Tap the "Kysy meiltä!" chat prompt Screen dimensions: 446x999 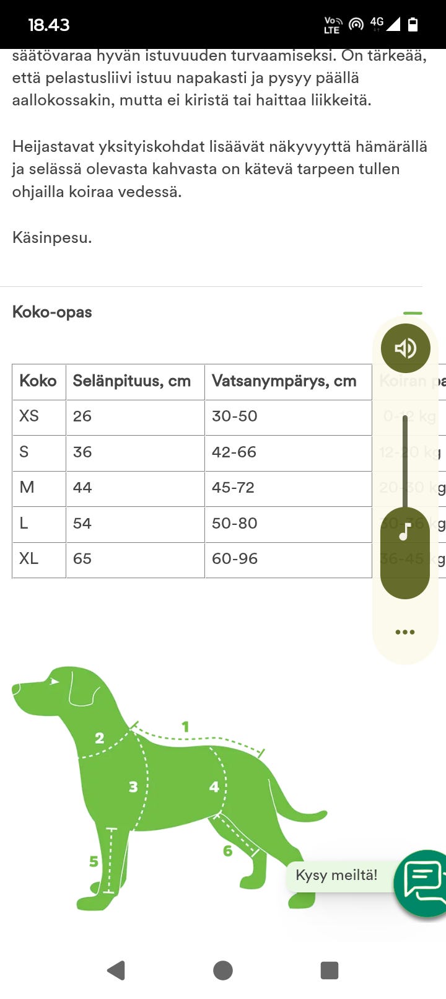click(336, 875)
